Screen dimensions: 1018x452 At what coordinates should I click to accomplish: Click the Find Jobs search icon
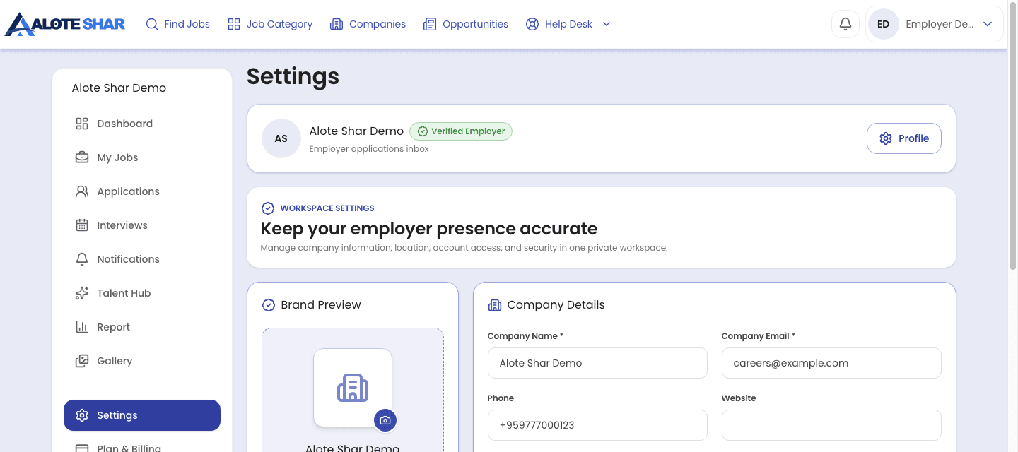click(152, 24)
